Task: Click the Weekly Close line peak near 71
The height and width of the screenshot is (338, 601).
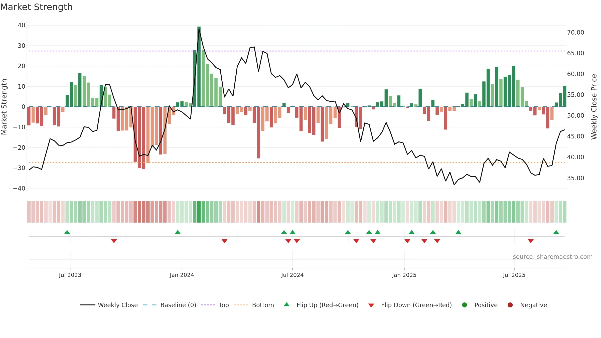Action: 199,29
